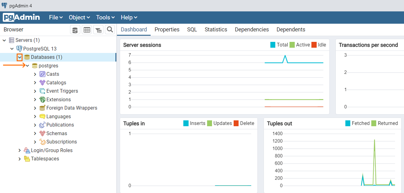Click the pgAdmin logo in the header
Image resolution: width=404 pixels, height=193 pixels.
[x=21, y=17]
